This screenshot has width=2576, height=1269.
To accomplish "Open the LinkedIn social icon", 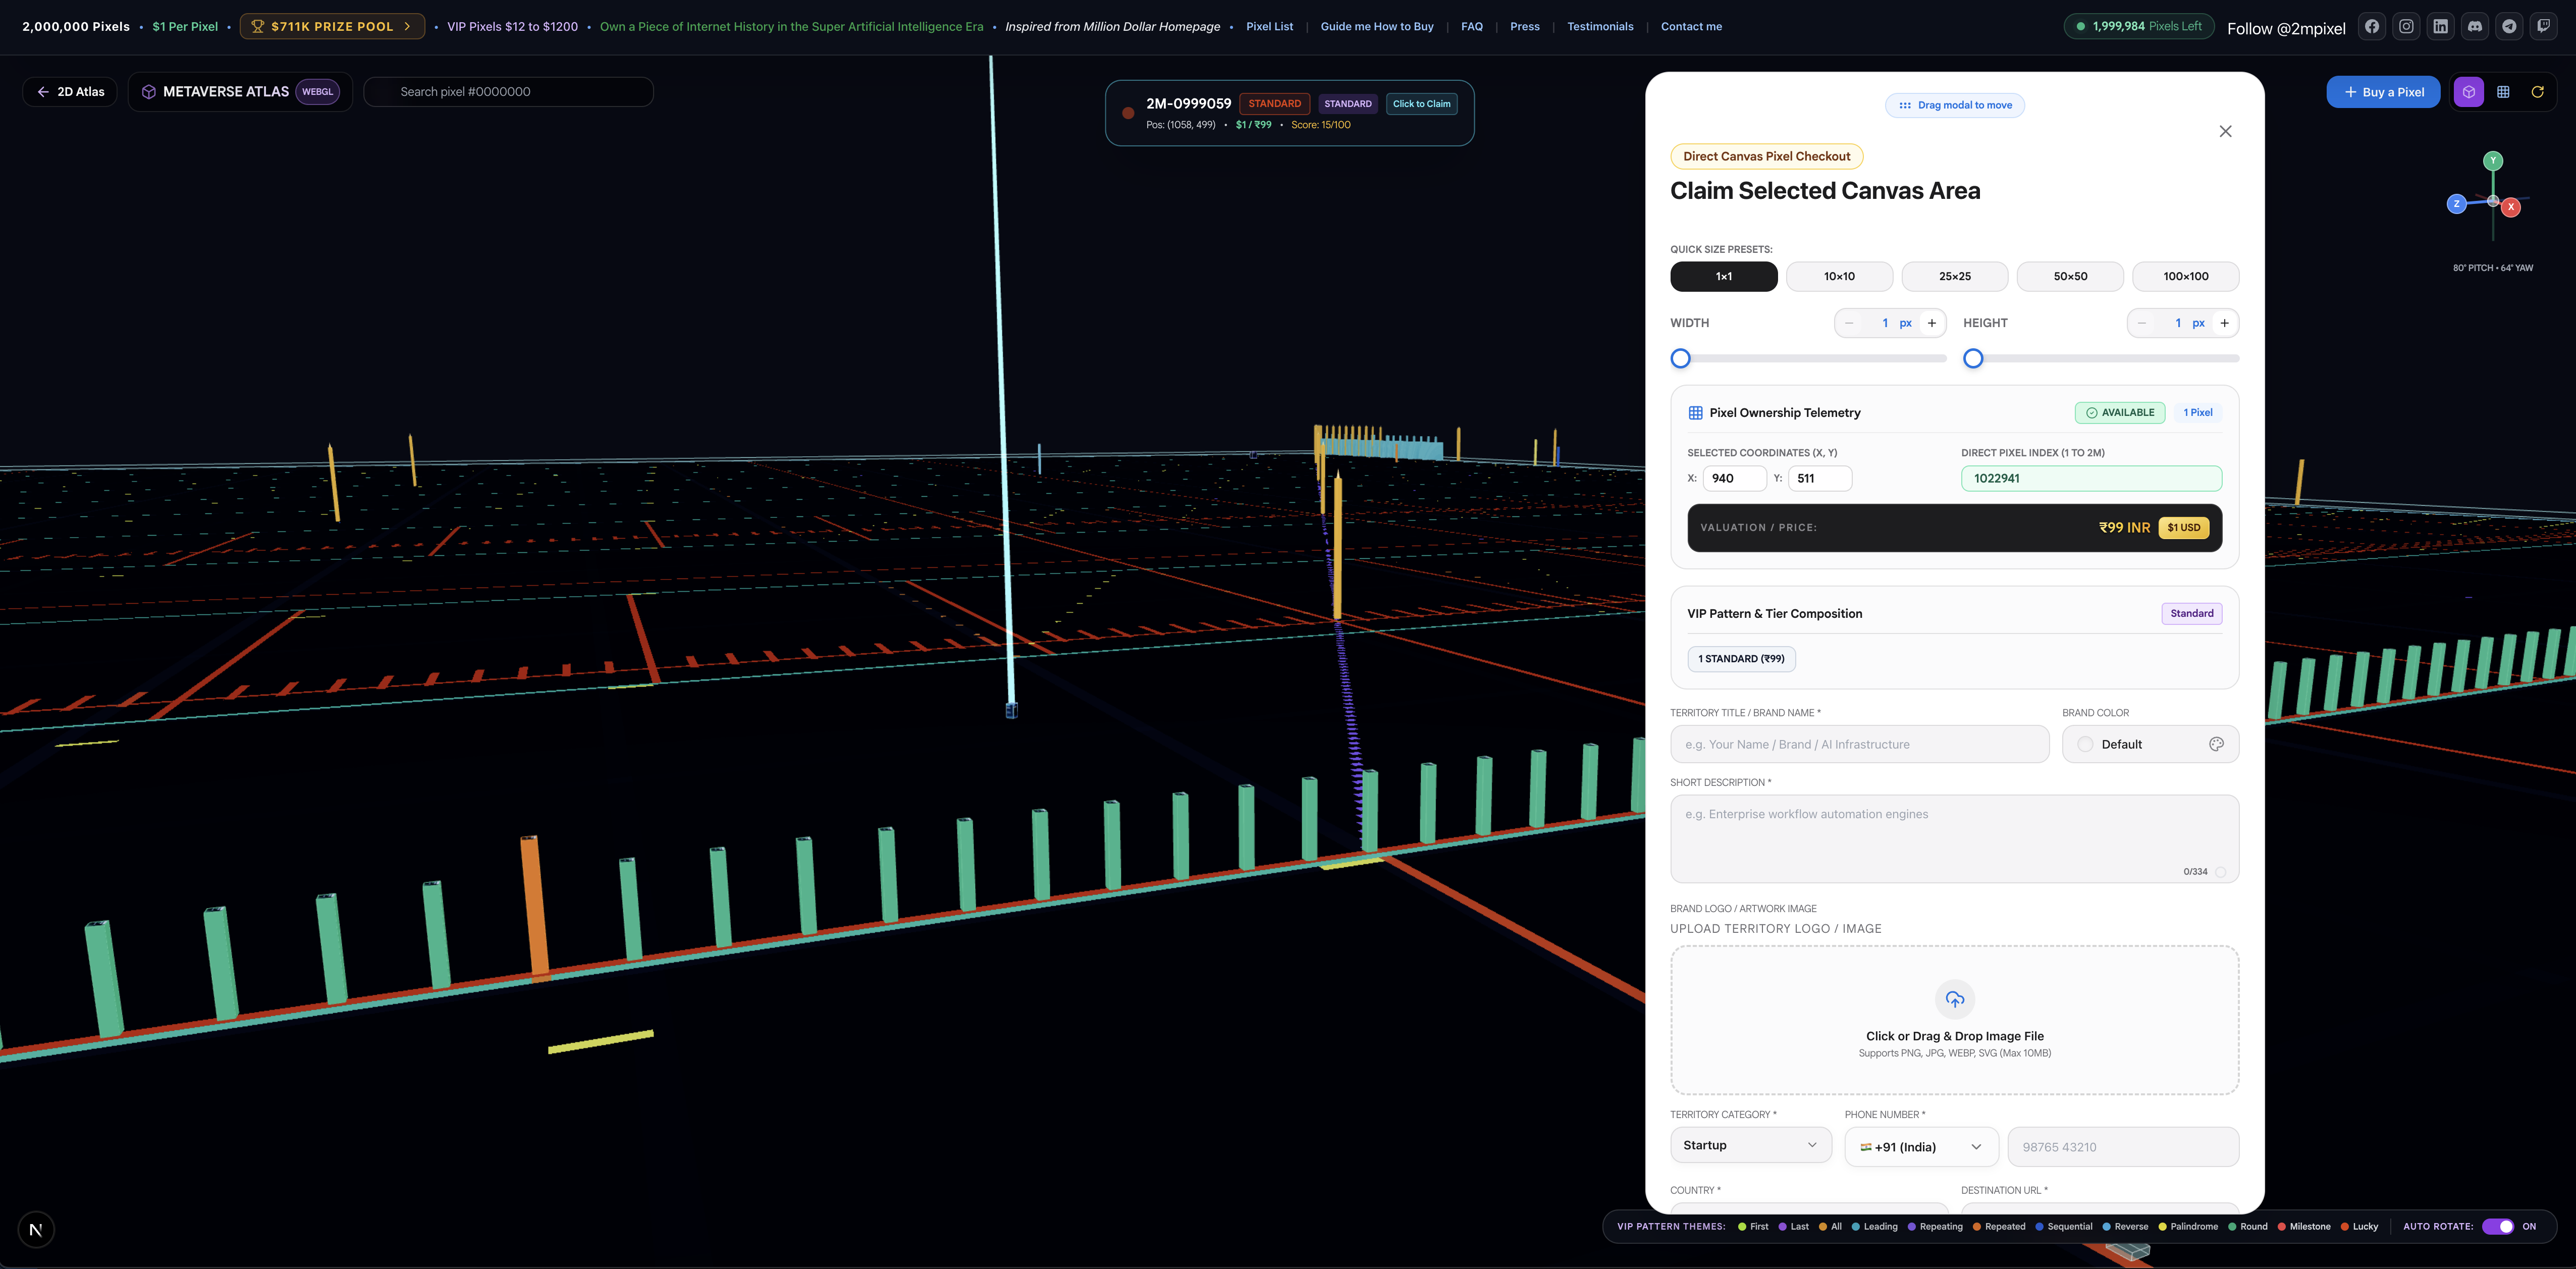I will coord(2441,27).
